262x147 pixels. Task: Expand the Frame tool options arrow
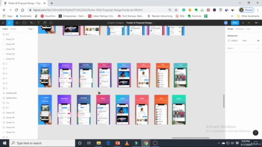click(x=20, y=23)
